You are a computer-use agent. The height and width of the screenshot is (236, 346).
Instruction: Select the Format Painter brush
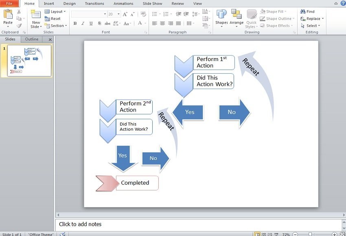(19, 26)
